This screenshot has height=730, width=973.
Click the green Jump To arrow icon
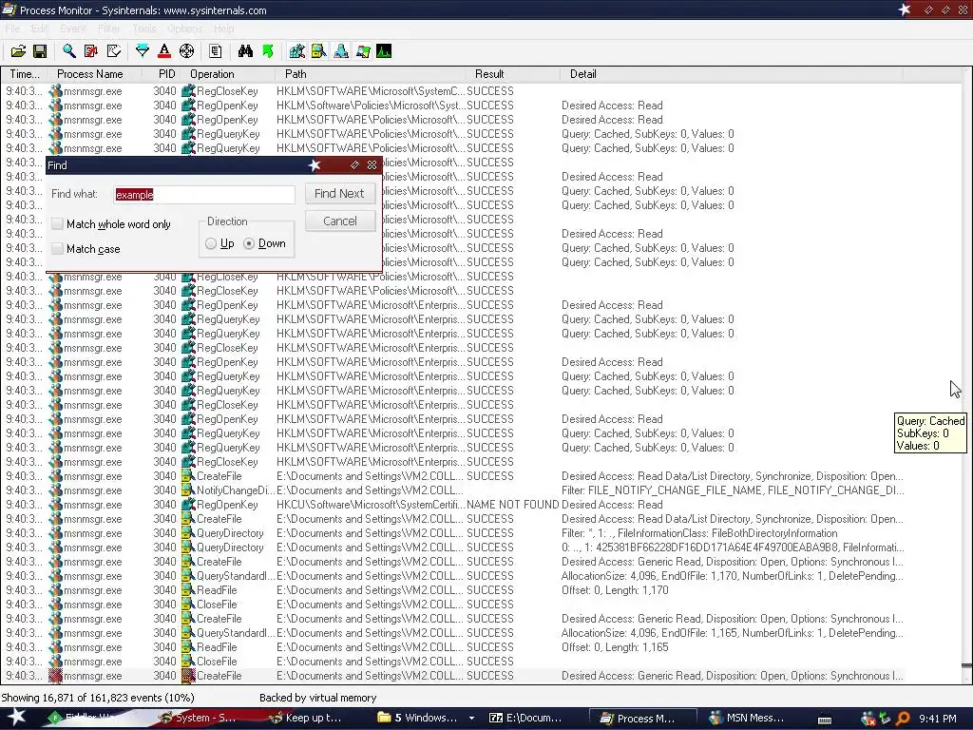coord(267,51)
